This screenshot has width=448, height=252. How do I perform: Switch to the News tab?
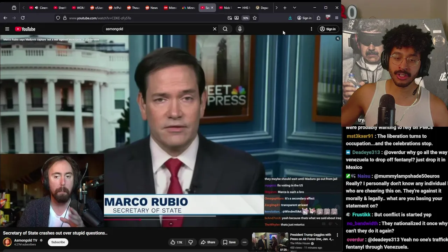click(152, 8)
